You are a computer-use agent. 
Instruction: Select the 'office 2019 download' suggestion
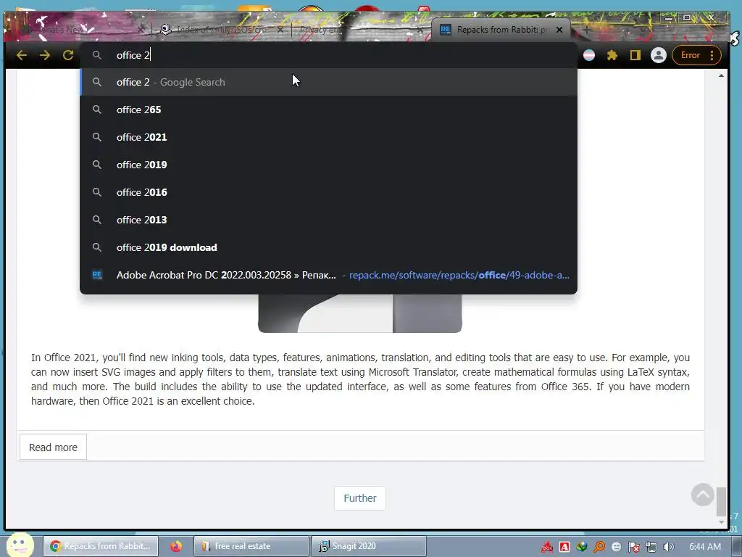click(328, 247)
